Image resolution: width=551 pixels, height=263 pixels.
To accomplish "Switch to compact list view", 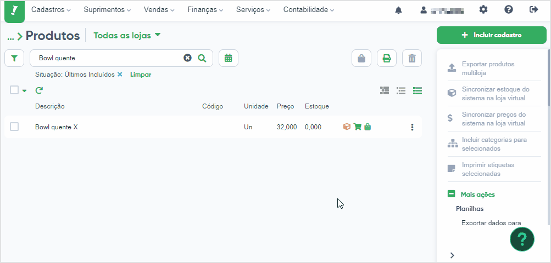I will point(418,91).
